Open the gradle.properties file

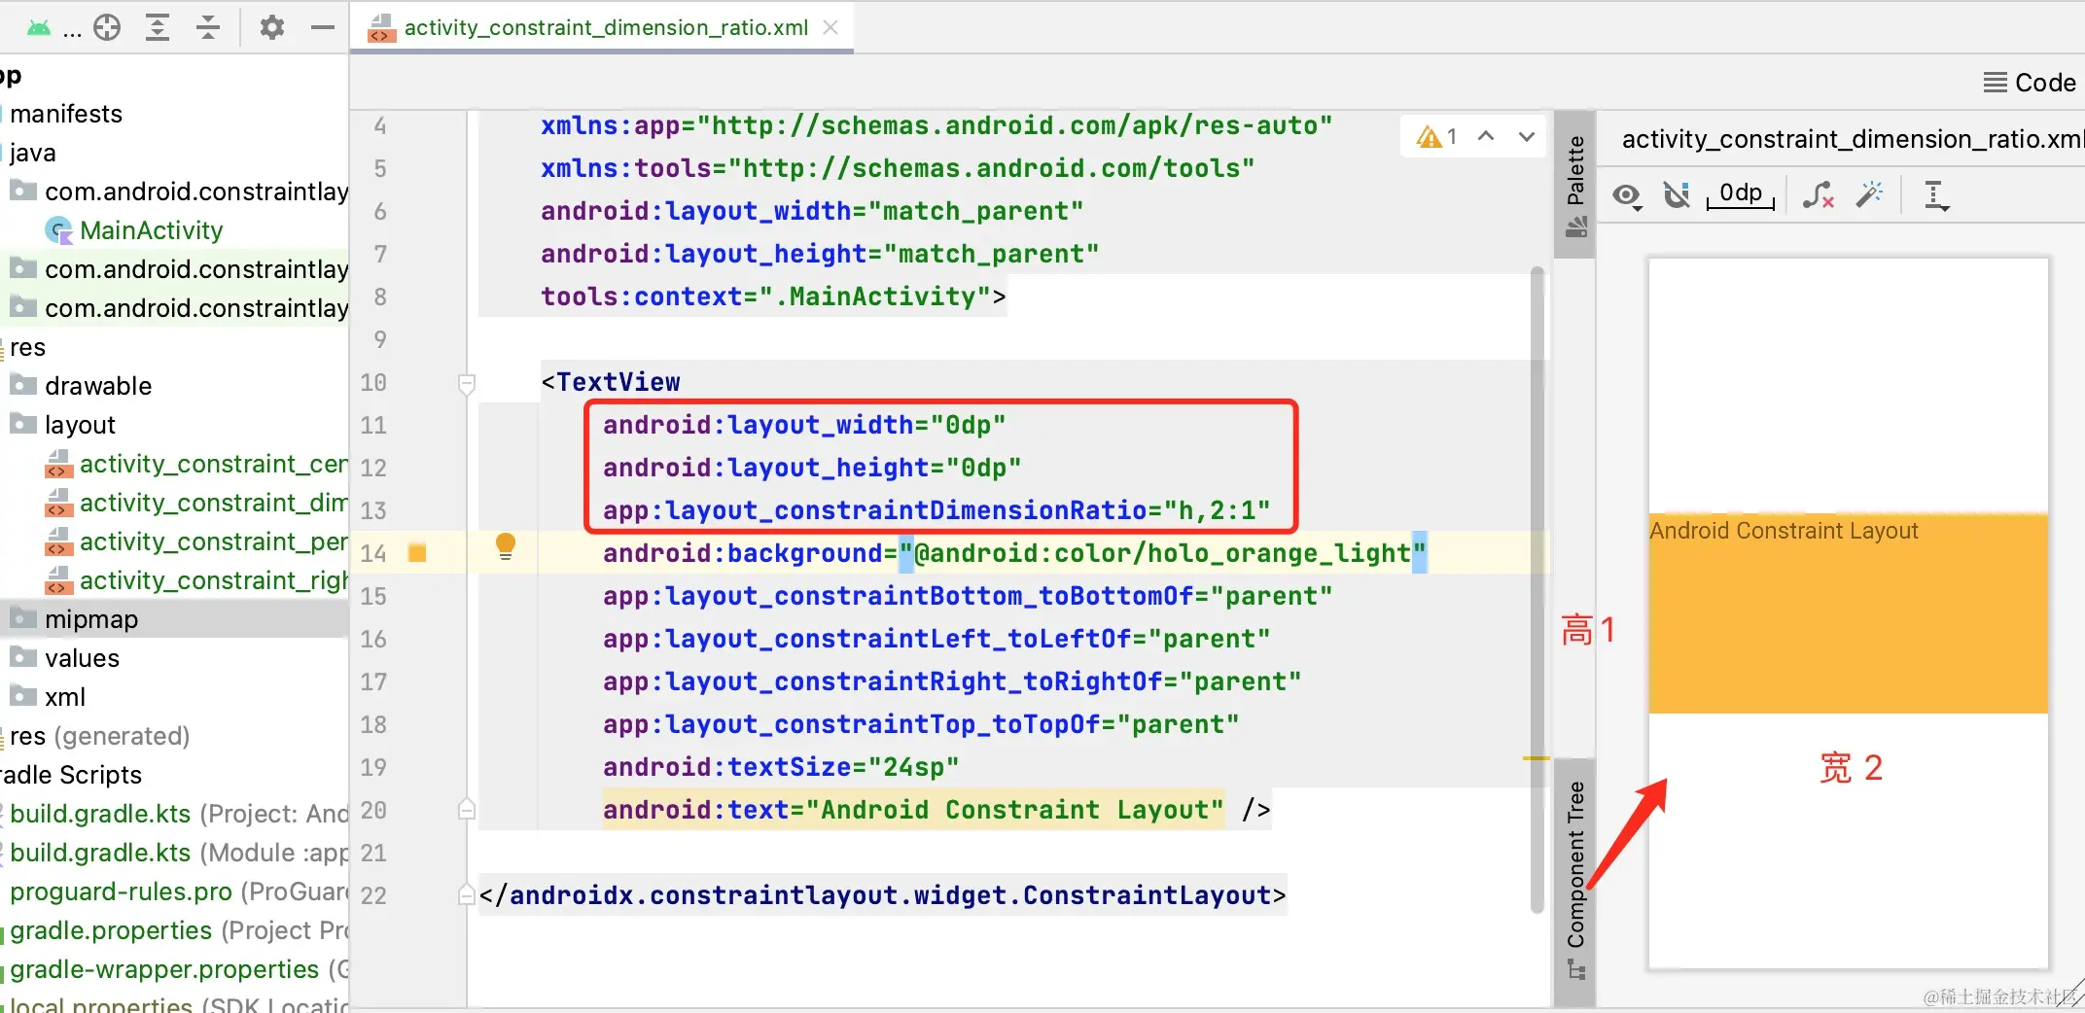[x=179, y=930]
